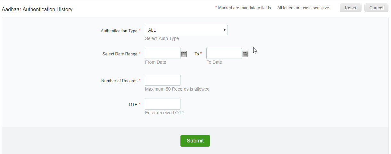Focus the To Date input field
Image resolution: width=391 pixels, height=154 pixels.
coord(224,53)
